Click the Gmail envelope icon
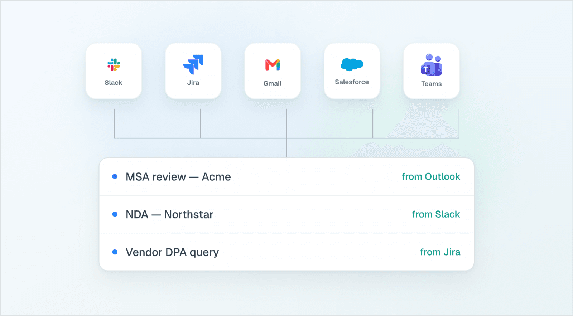Viewport: 573px width, 316px height. click(x=273, y=65)
